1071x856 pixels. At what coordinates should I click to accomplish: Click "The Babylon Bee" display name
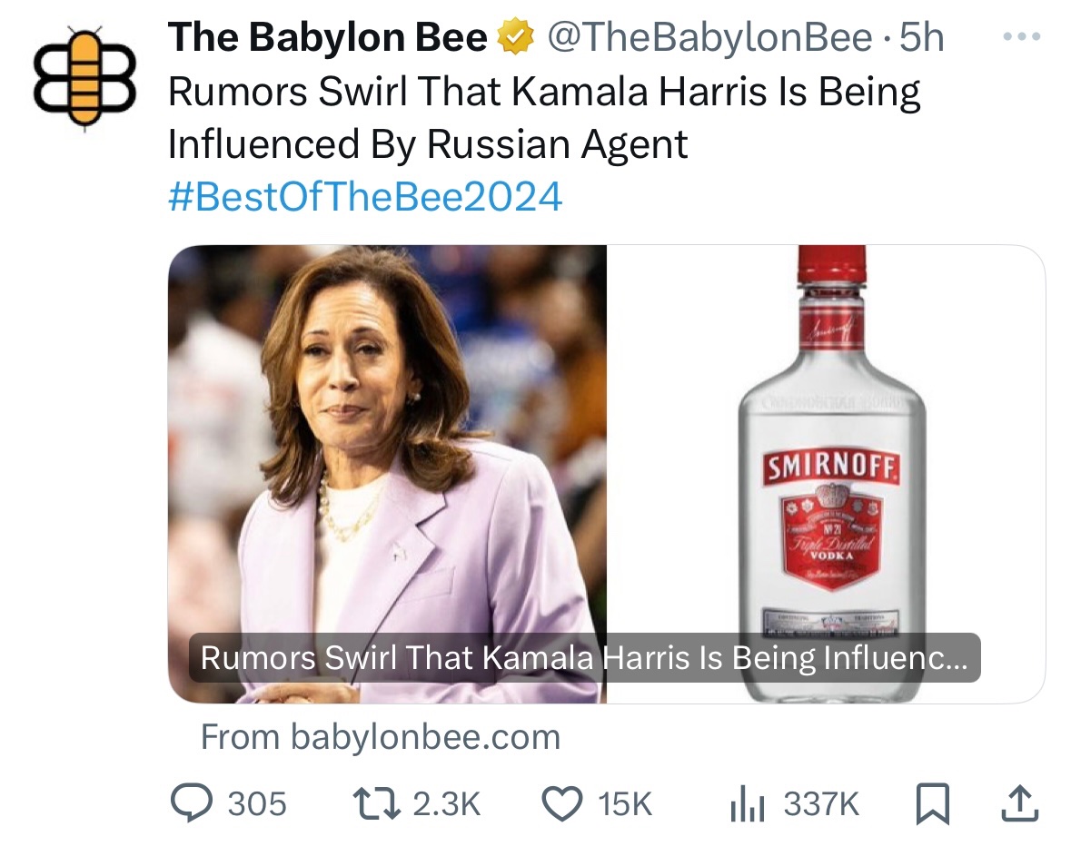(327, 39)
